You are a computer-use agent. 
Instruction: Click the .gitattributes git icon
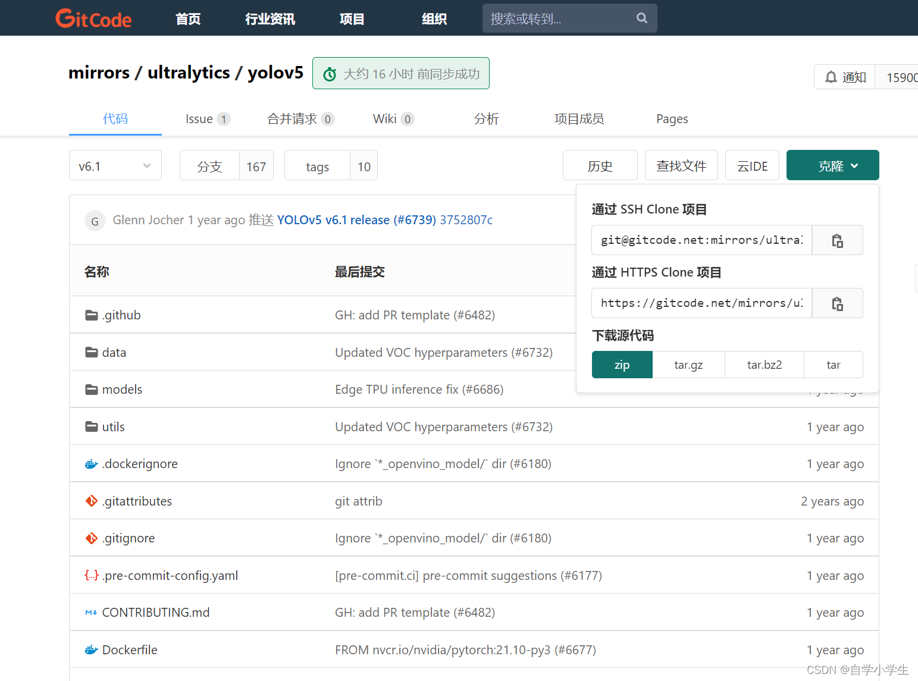[92, 501]
